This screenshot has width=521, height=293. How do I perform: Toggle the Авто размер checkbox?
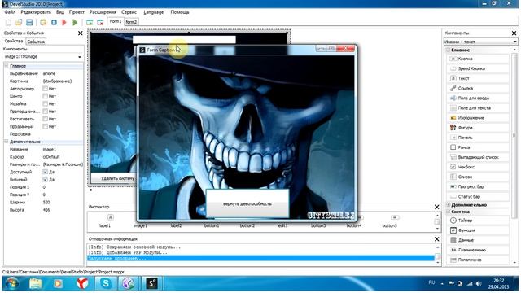[x=46, y=89]
